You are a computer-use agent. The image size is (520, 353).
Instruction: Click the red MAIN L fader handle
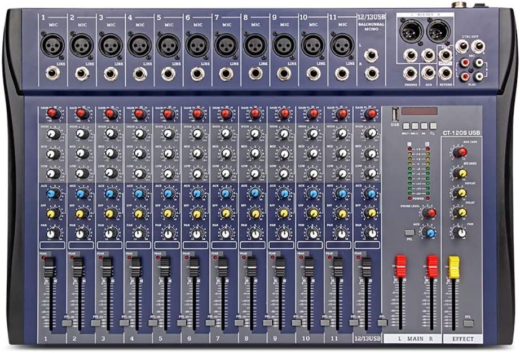click(400, 266)
